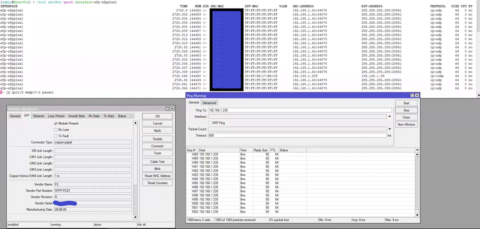Open the Loop Protect tab
The width and height of the screenshot is (480, 229).
click(x=56, y=116)
